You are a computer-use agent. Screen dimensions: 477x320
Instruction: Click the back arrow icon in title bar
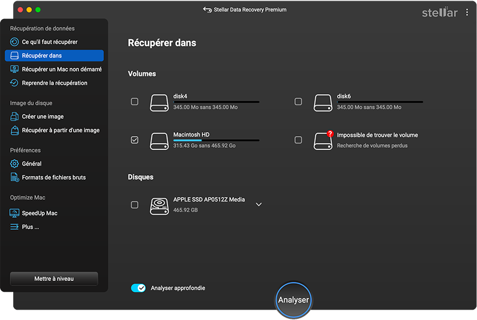(x=207, y=10)
